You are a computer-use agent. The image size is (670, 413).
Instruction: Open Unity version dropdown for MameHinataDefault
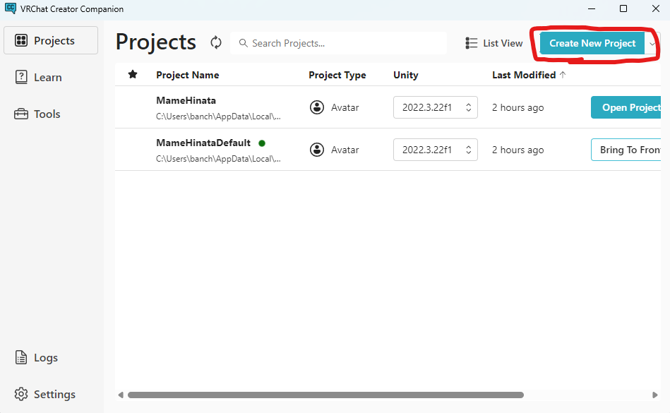tap(436, 150)
